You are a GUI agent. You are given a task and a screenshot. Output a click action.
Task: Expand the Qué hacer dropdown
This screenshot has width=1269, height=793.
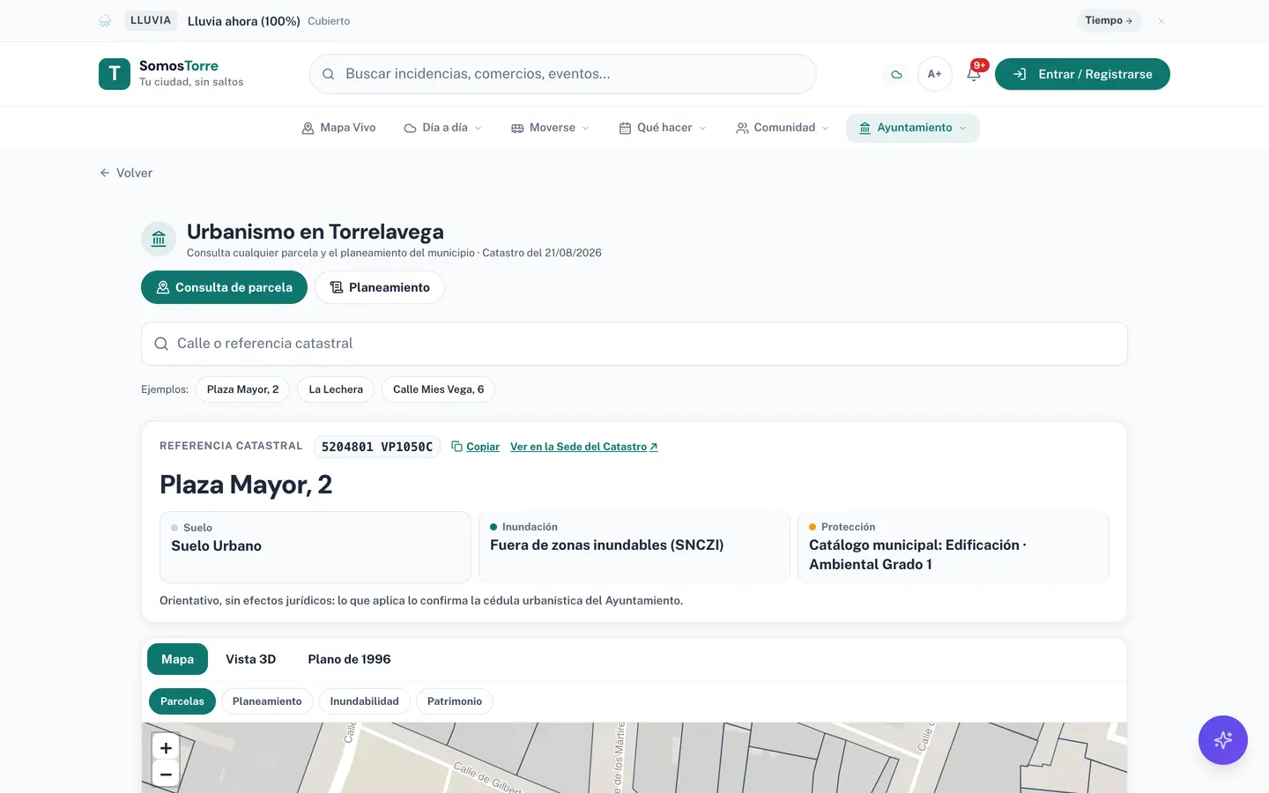[x=663, y=128]
